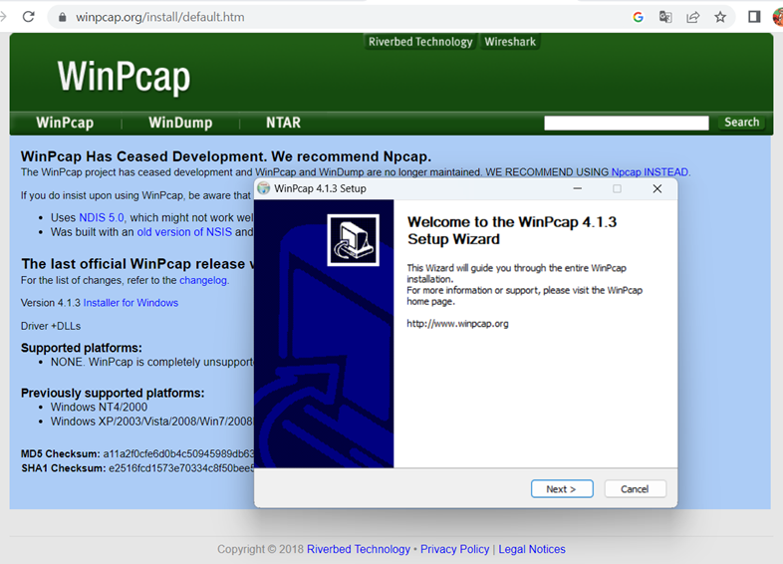The width and height of the screenshot is (783, 564).
Task: Click the WinPcap Setup title bar icon
Action: tap(263, 188)
